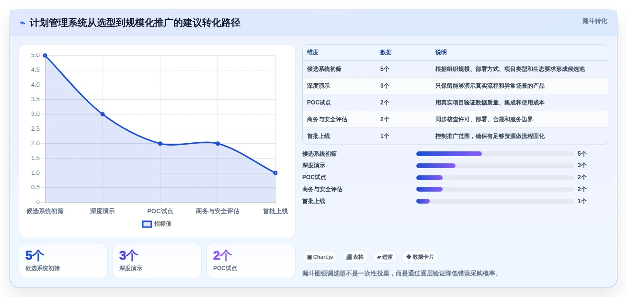The height and width of the screenshot is (297, 627).
Task: Click the 商务与安全评估 progress bar
Action: [x=495, y=189]
